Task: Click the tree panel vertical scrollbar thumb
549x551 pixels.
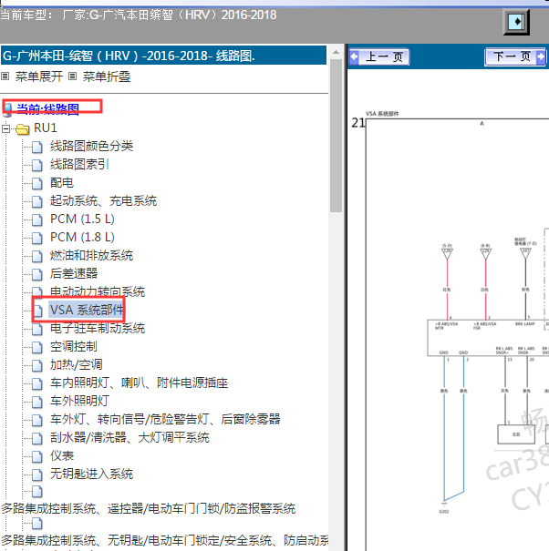Action: point(337,136)
